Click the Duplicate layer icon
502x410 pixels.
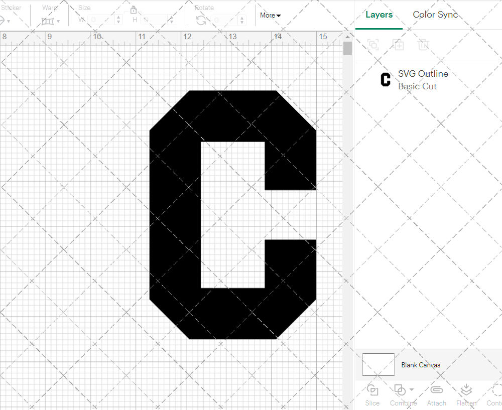click(398, 45)
